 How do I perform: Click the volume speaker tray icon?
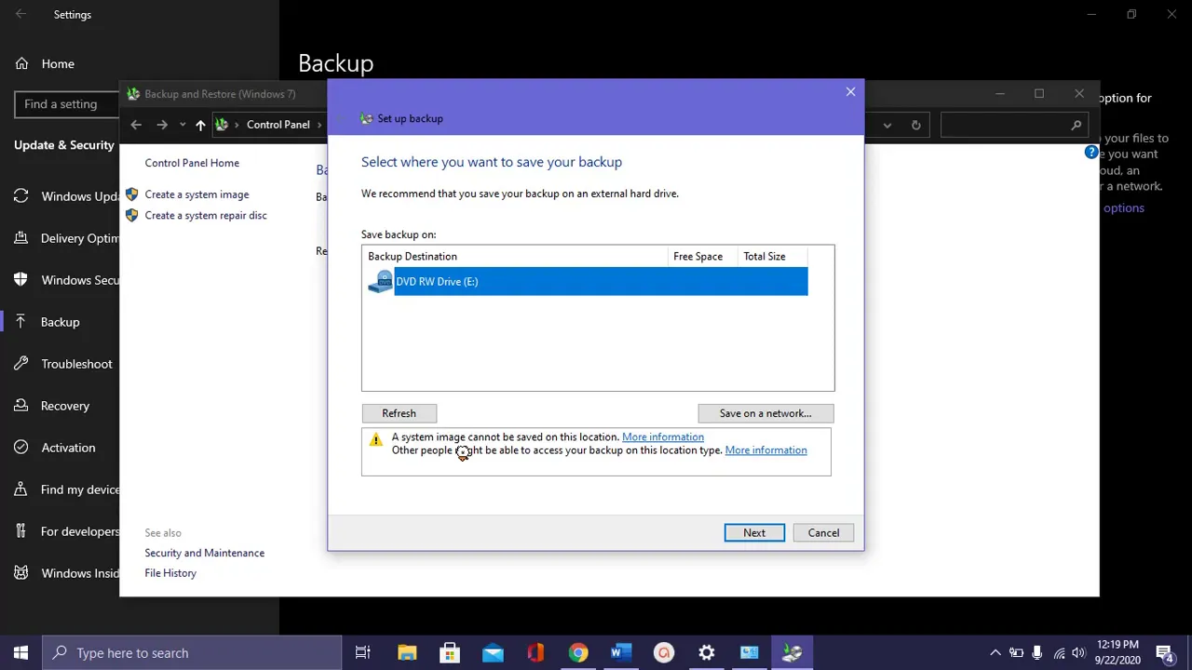tap(1078, 653)
